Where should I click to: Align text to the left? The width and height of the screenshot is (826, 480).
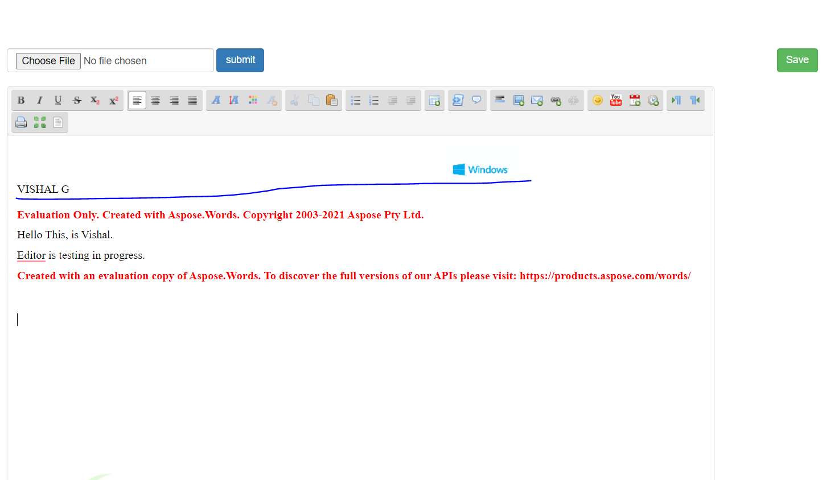(x=137, y=101)
